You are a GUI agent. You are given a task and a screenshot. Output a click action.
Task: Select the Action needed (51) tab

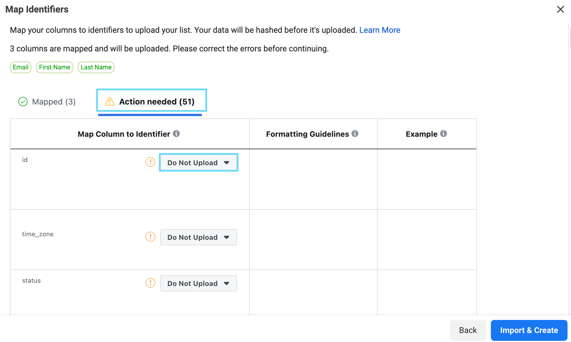pyautogui.click(x=157, y=101)
